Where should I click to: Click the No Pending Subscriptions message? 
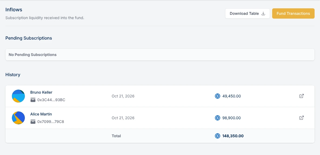(x=32, y=55)
